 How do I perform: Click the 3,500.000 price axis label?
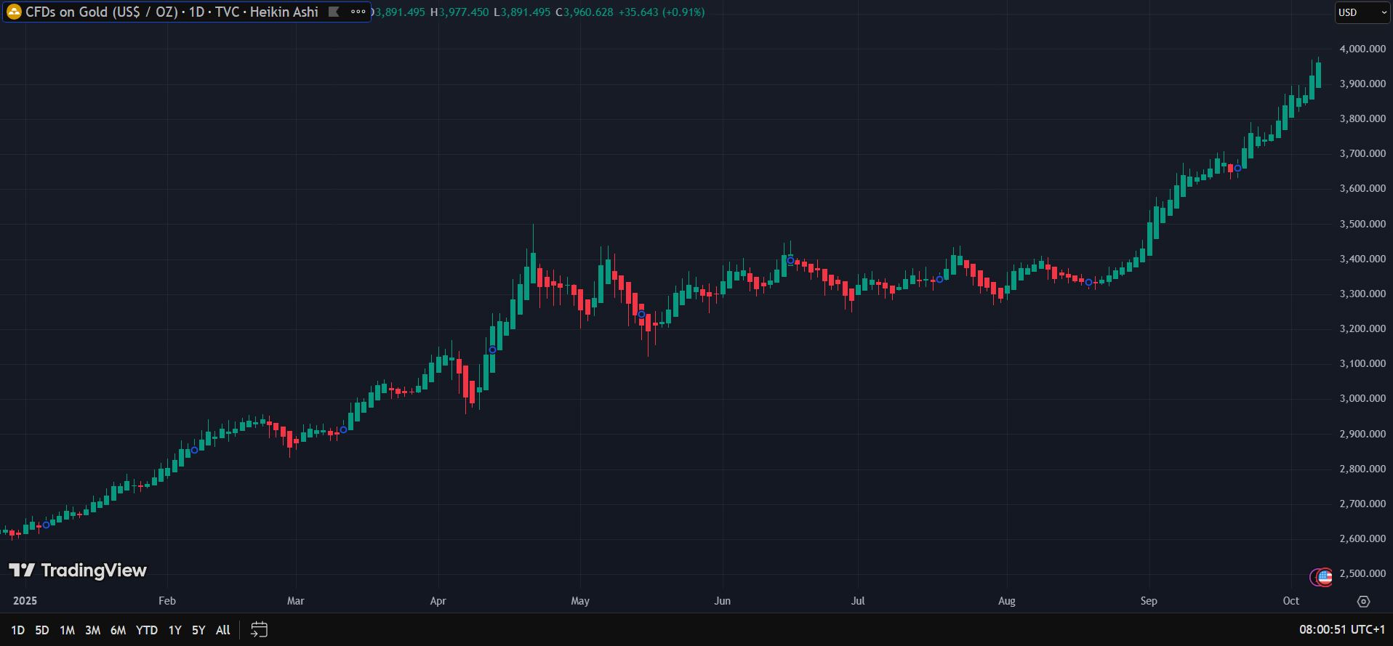(1362, 224)
